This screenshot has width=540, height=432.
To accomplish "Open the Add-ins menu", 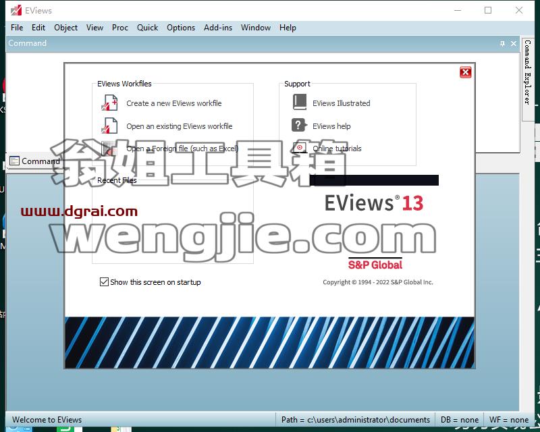I will click(217, 28).
